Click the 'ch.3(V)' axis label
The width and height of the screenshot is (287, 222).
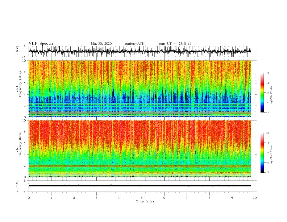coord(17,186)
